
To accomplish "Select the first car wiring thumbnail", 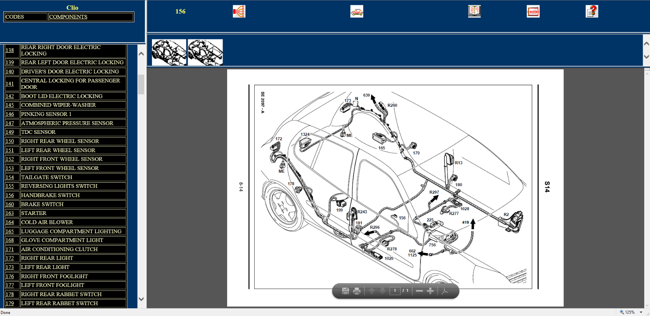I will coord(169,52).
